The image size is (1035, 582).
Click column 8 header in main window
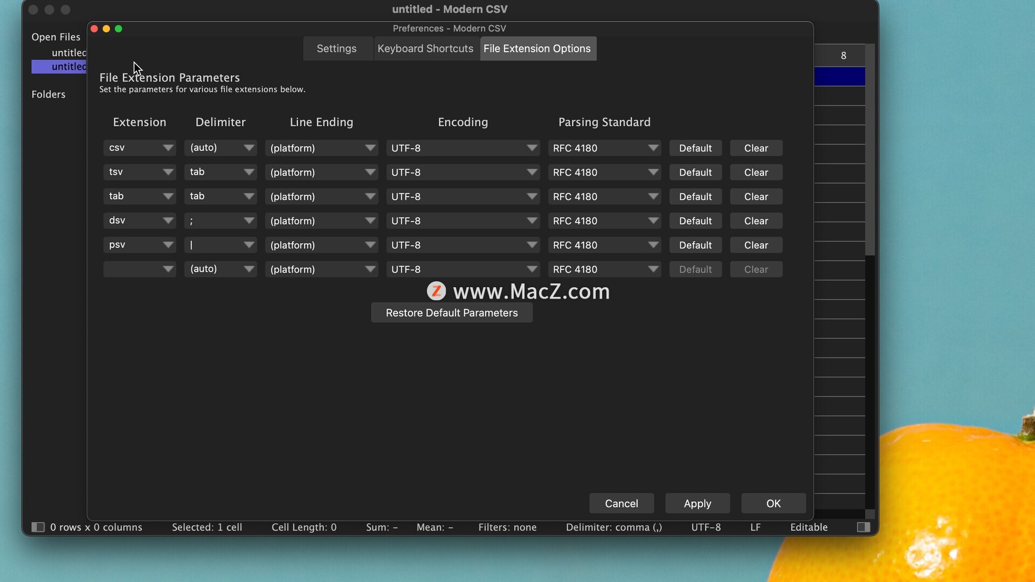pos(843,56)
